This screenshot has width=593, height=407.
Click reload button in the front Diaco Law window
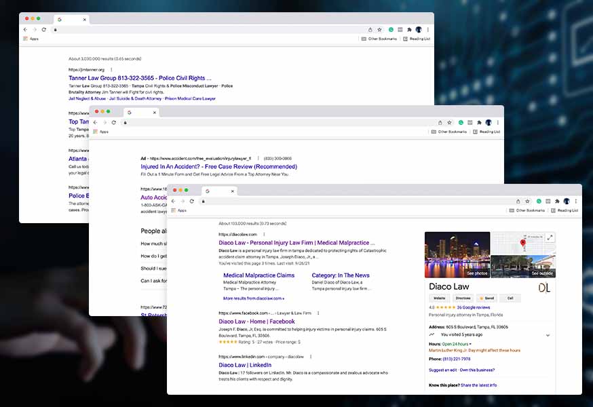click(192, 201)
